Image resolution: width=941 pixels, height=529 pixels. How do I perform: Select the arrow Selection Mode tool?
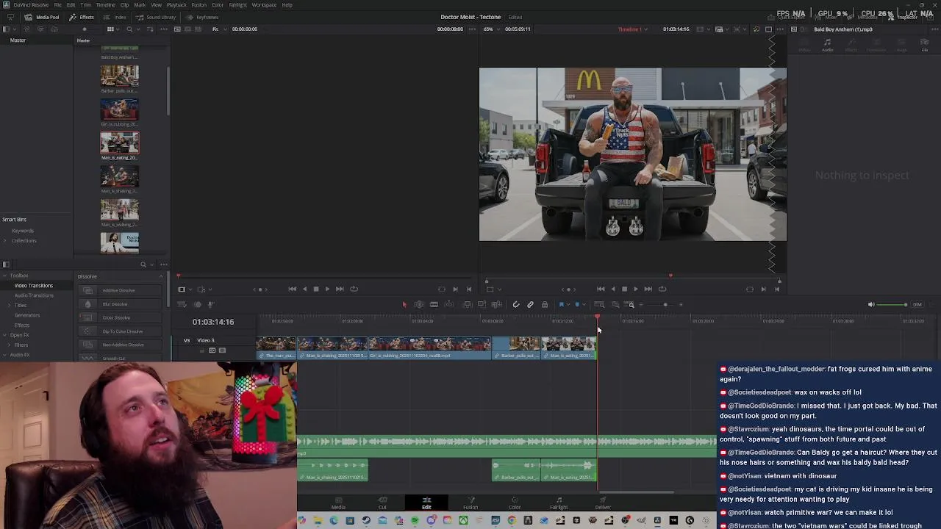coord(404,304)
